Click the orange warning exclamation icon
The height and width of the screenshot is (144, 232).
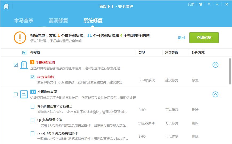tap(20, 38)
